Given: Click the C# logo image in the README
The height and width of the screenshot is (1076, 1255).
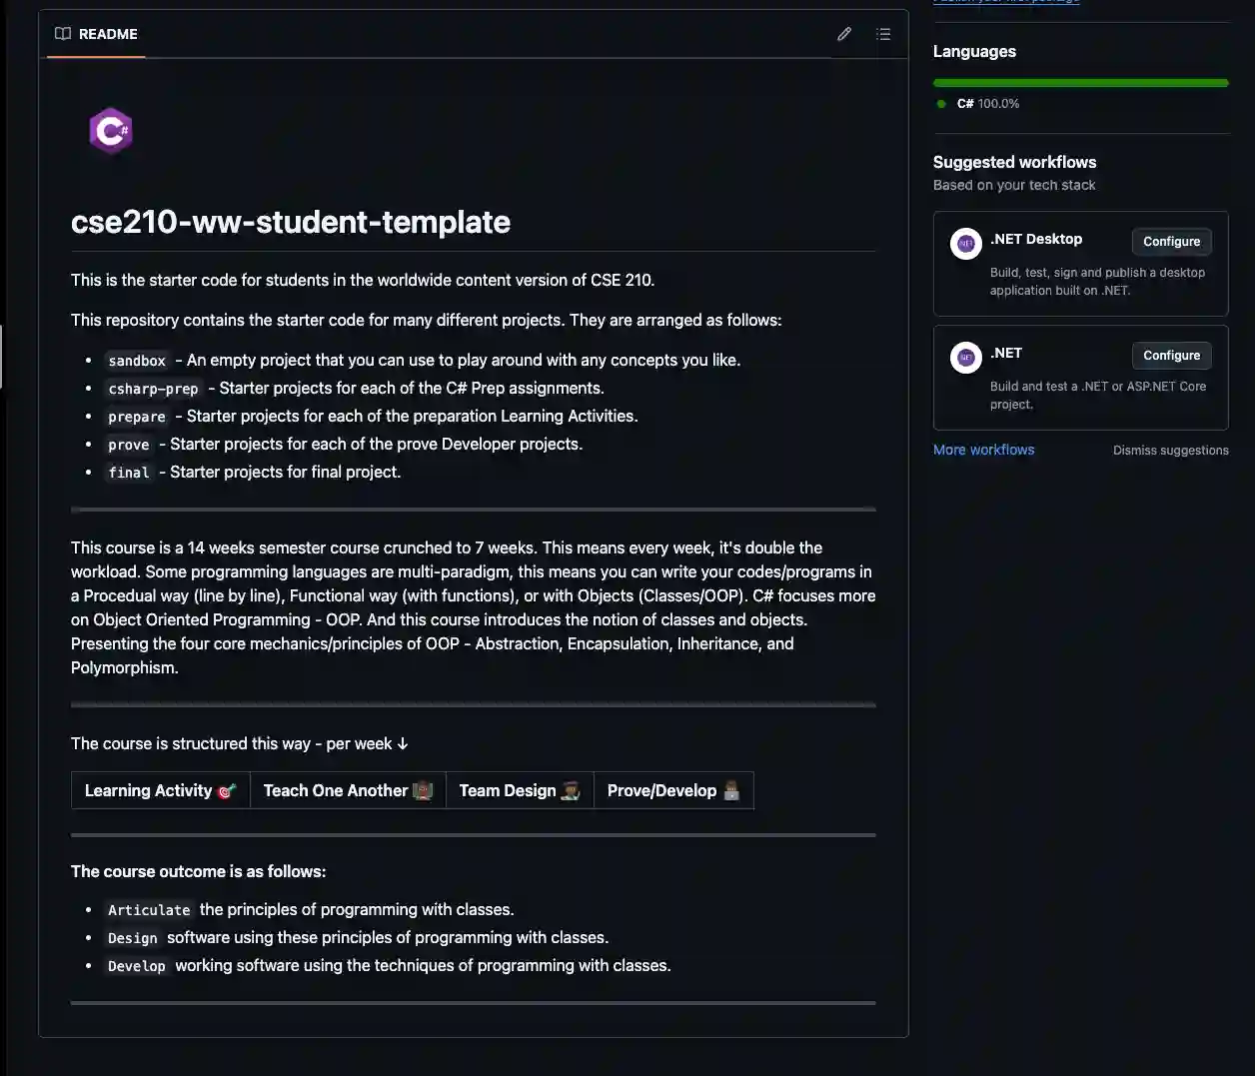Looking at the screenshot, I should click(x=110, y=131).
